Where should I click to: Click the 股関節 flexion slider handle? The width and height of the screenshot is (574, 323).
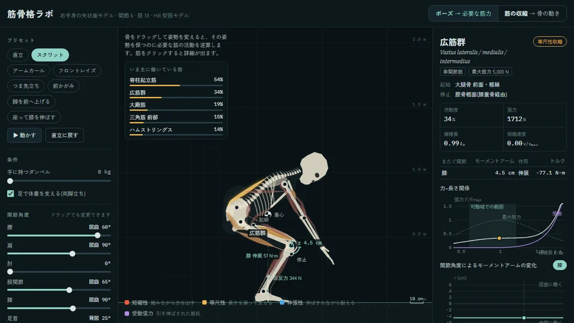pos(69,290)
